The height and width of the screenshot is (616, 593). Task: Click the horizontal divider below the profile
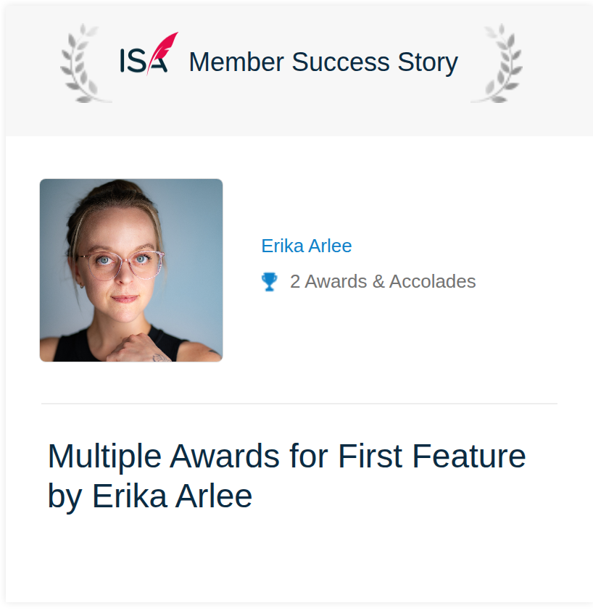click(299, 404)
